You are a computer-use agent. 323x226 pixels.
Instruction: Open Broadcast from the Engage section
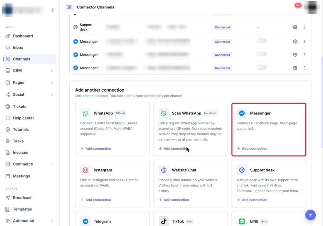pyautogui.click(x=22, y=198)
